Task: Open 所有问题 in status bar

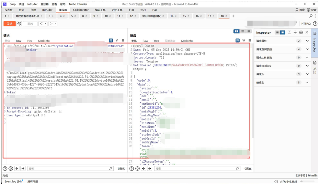Action: pos(33,181)
